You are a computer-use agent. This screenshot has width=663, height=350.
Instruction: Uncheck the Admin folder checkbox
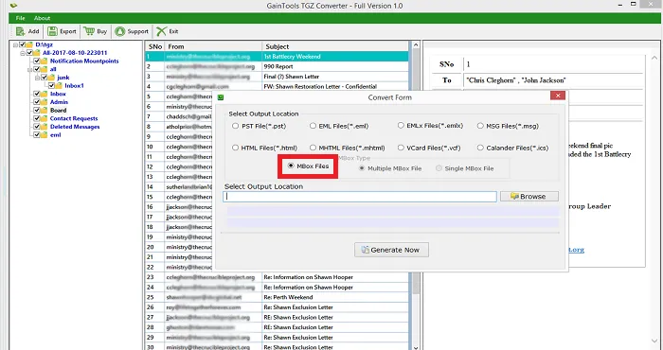(37, 102)
